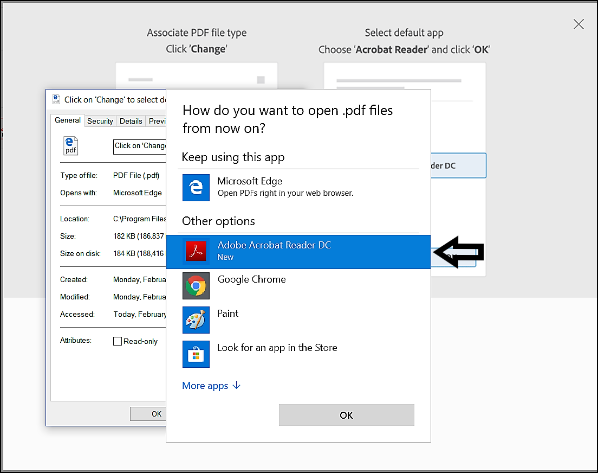Choose Look for an app in the Store
Screen dimensions: 598x473
pyautogui.click(x=298, y=354)
